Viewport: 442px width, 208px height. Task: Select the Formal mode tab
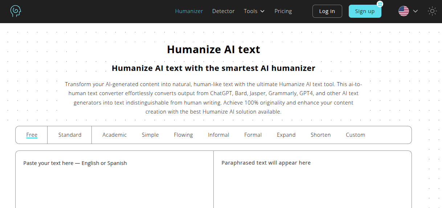click(253, 135)
